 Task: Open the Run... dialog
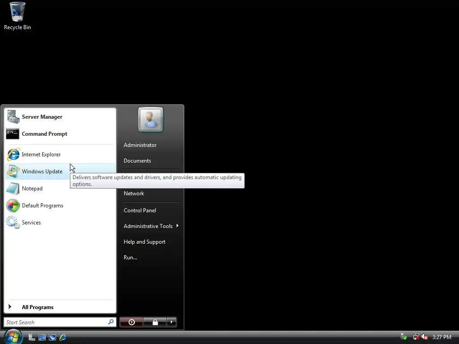click(x=151, y=258)
